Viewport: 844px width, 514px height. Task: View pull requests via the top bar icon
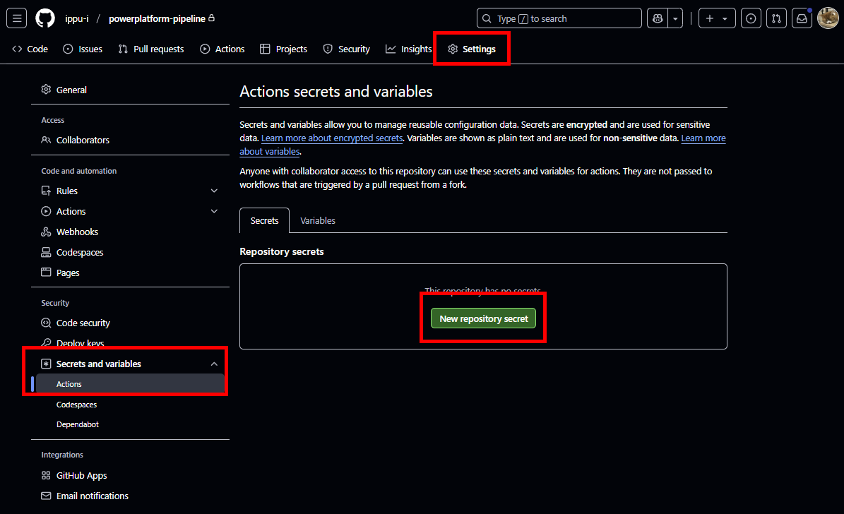coord(776,18)
